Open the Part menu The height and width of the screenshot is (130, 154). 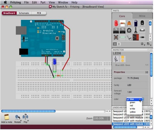[x=43, y=2]
